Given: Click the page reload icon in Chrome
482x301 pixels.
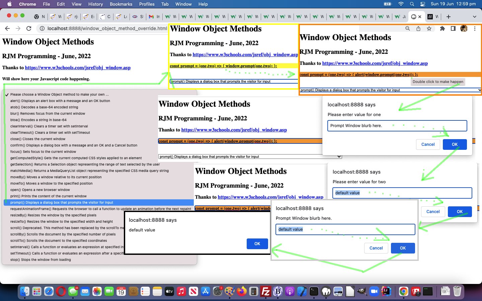Looking at the screenshot, I should coord(29,28).
